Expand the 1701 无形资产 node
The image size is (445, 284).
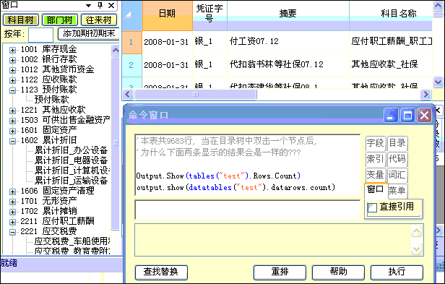(12, 202)
